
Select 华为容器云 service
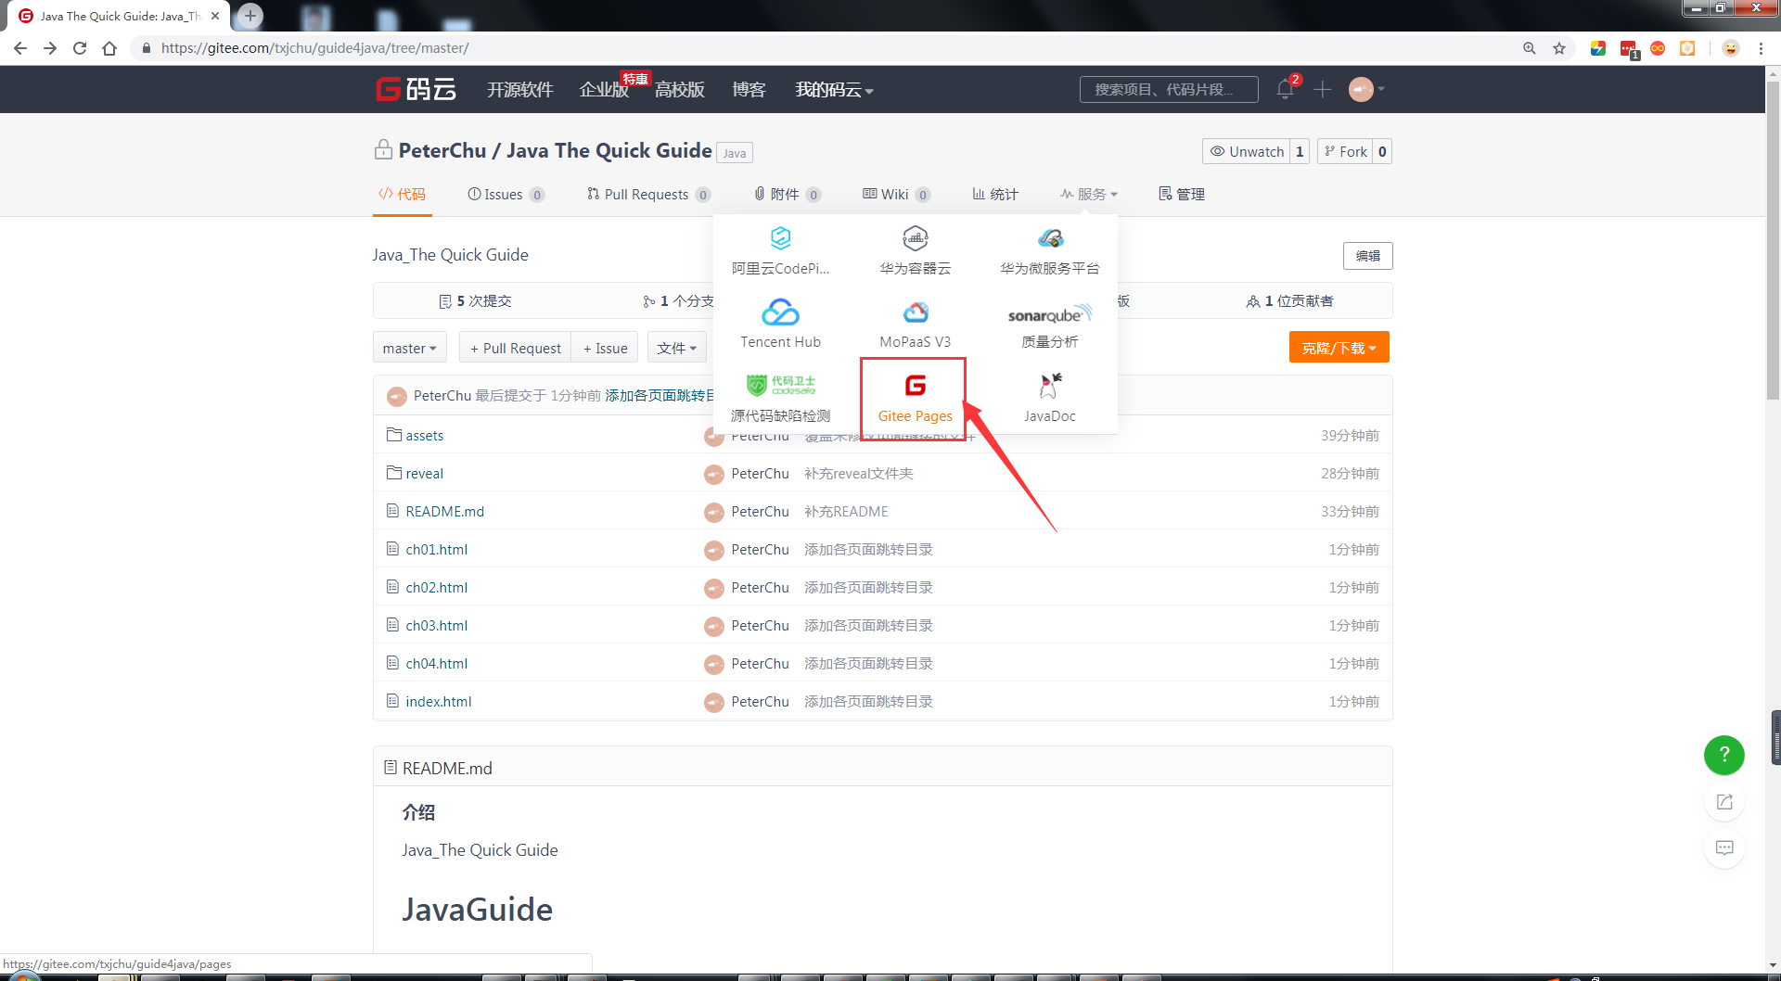(915, 248)
